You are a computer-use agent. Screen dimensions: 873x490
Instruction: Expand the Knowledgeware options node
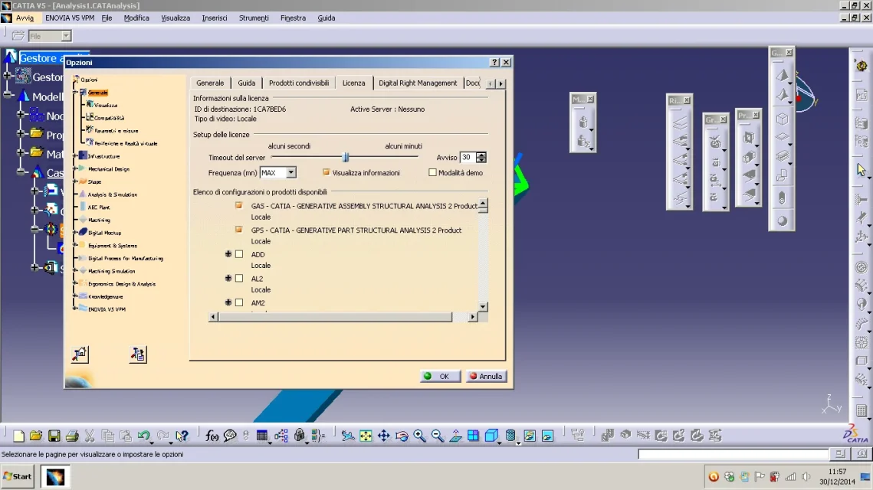pyautogui.click(x=75, y=296)
